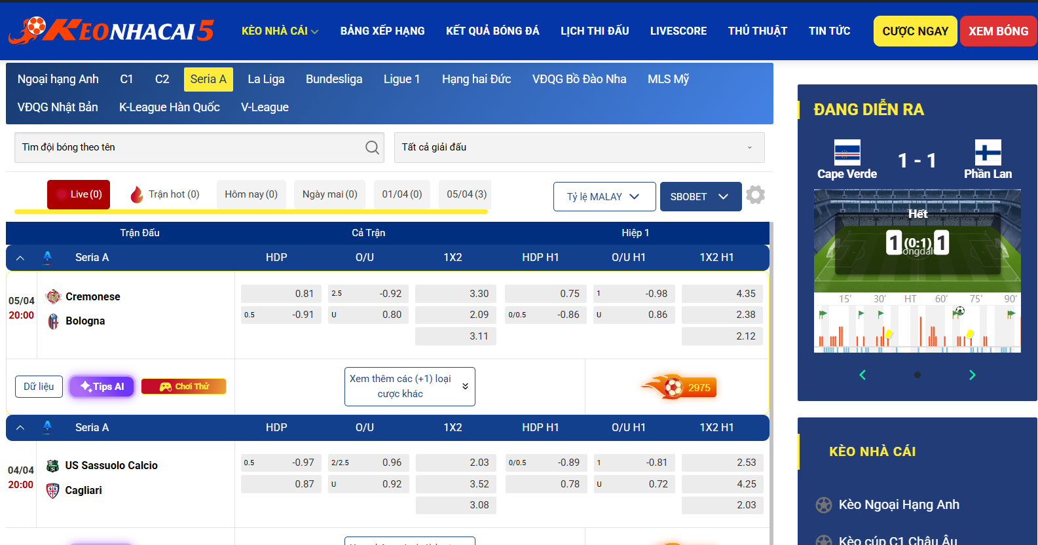Open the Bảng Xếp Hạng menu
This screenshot has height=545, width=1038.
(x=382, y=31)
